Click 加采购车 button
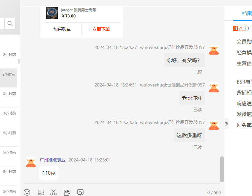The image size is (252, 196). click(62, 29)
